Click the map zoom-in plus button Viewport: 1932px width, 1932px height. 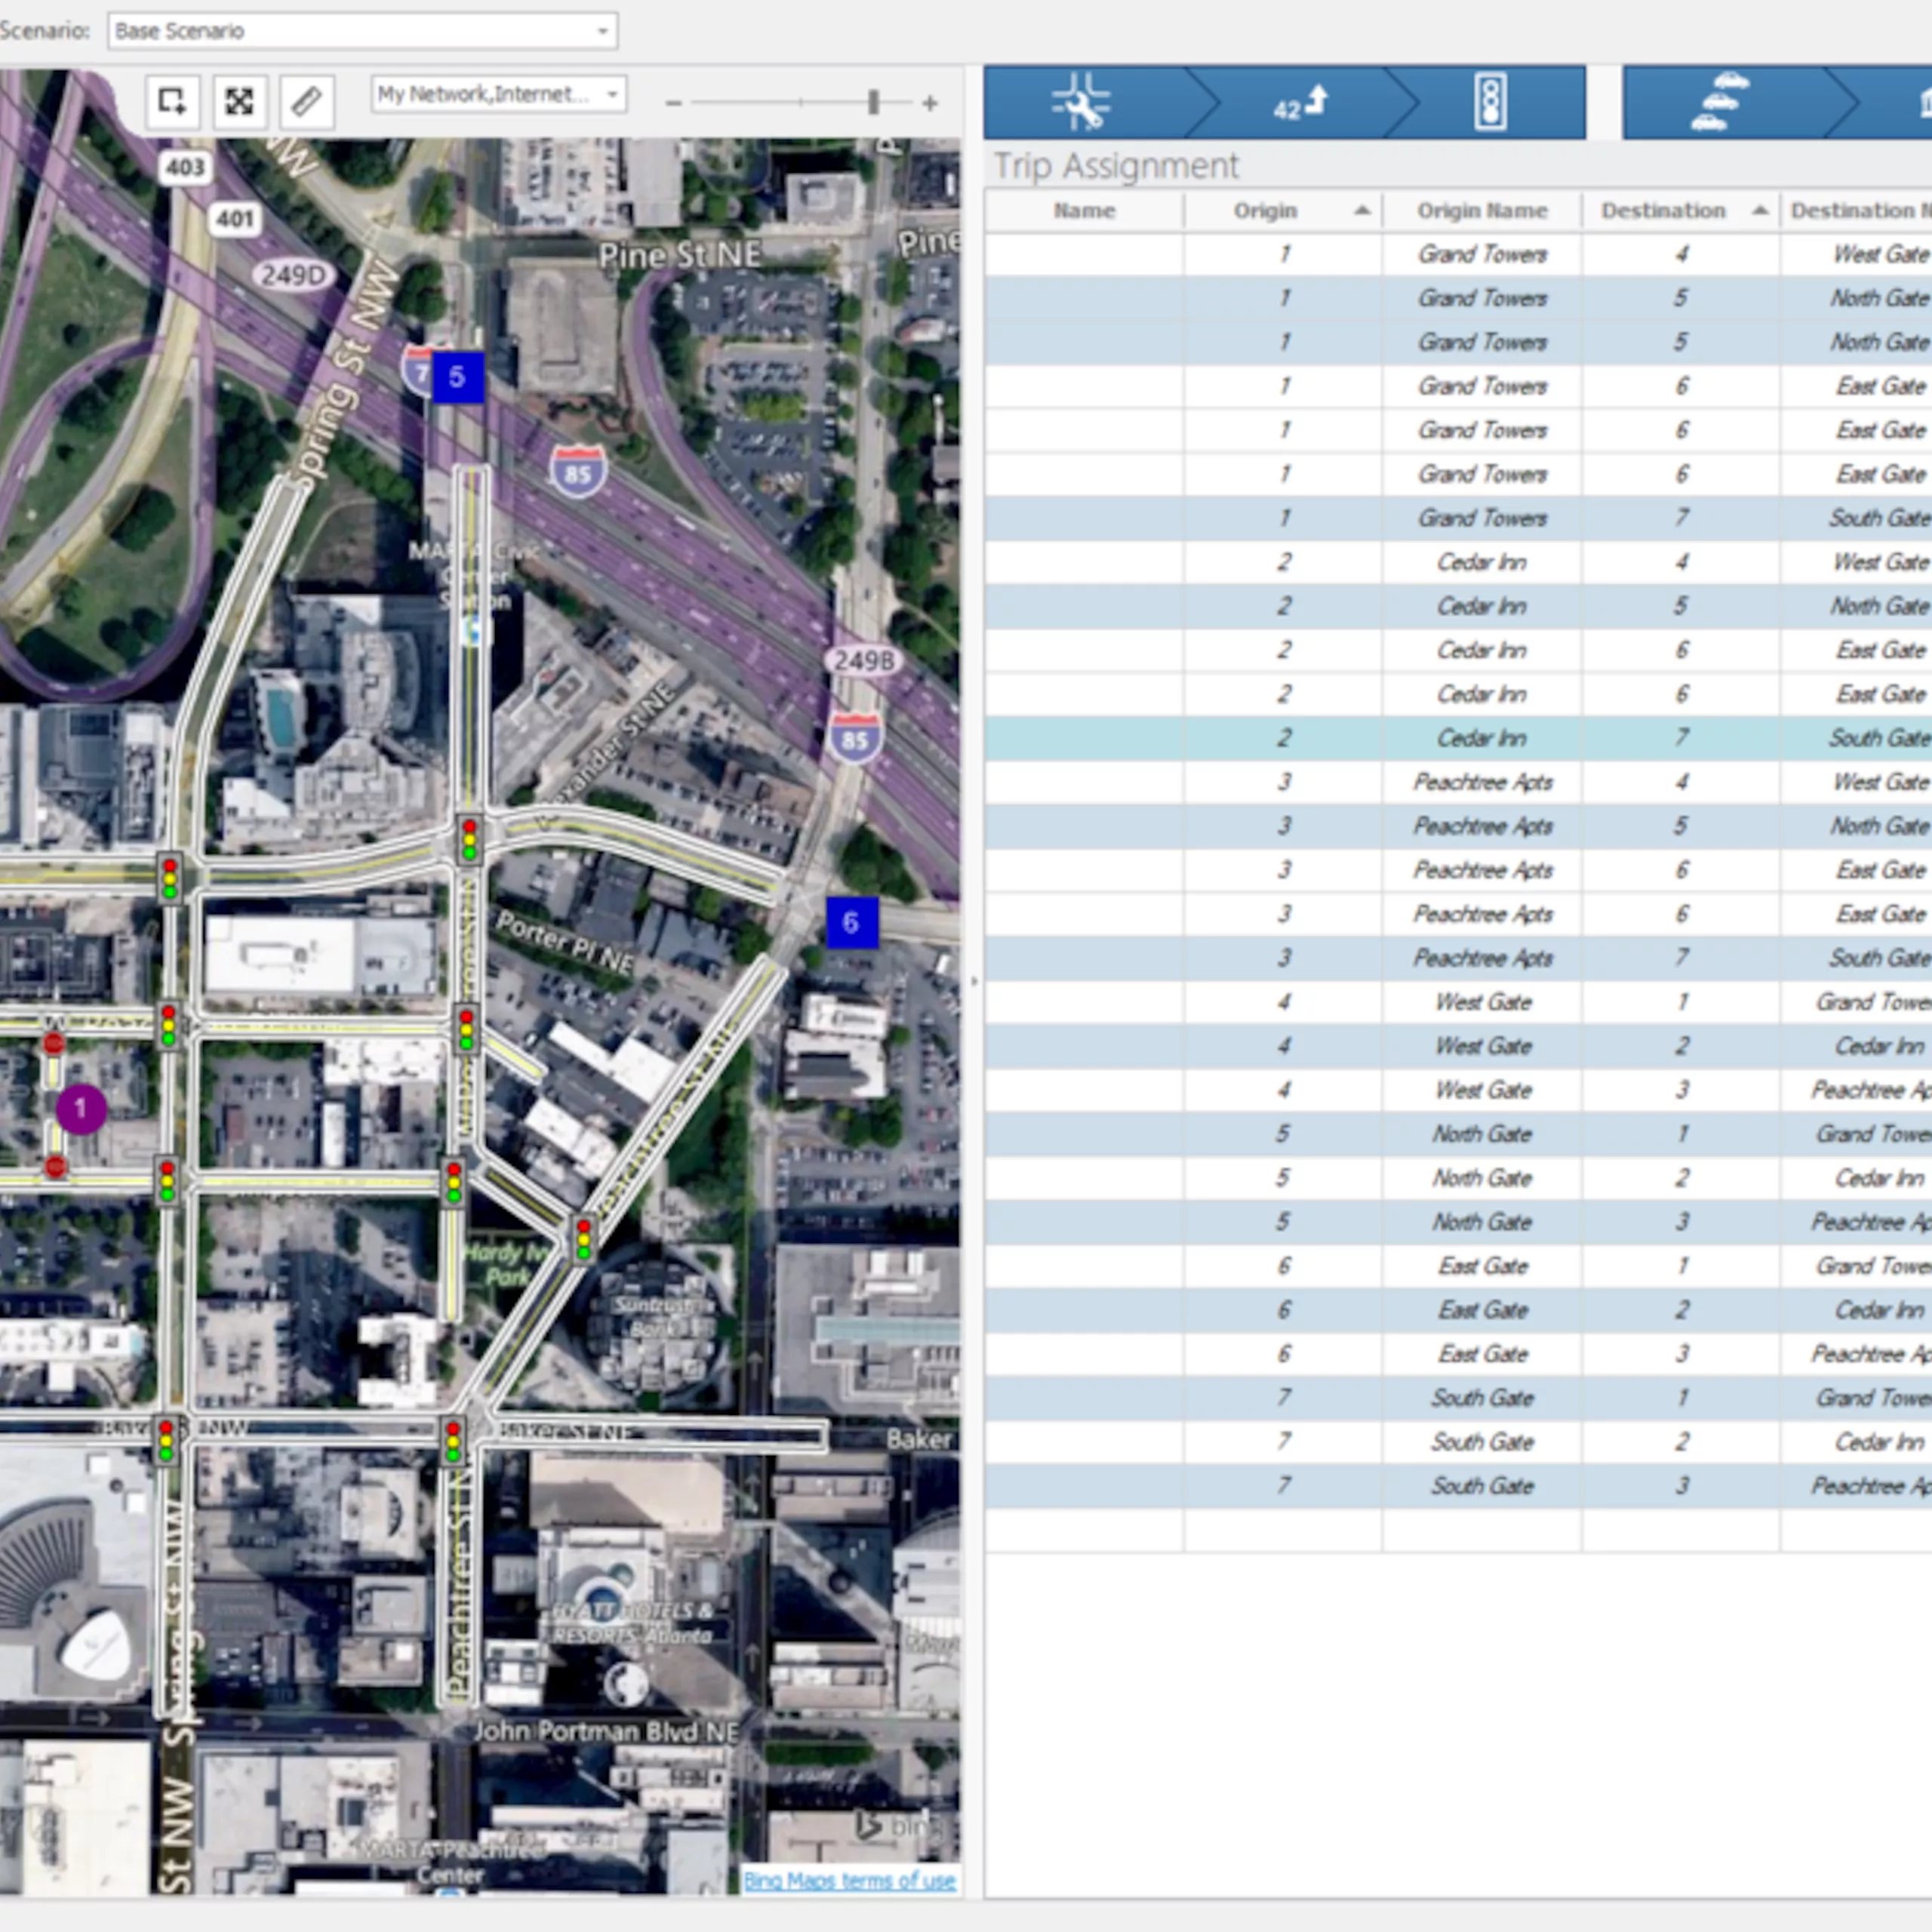930,103
